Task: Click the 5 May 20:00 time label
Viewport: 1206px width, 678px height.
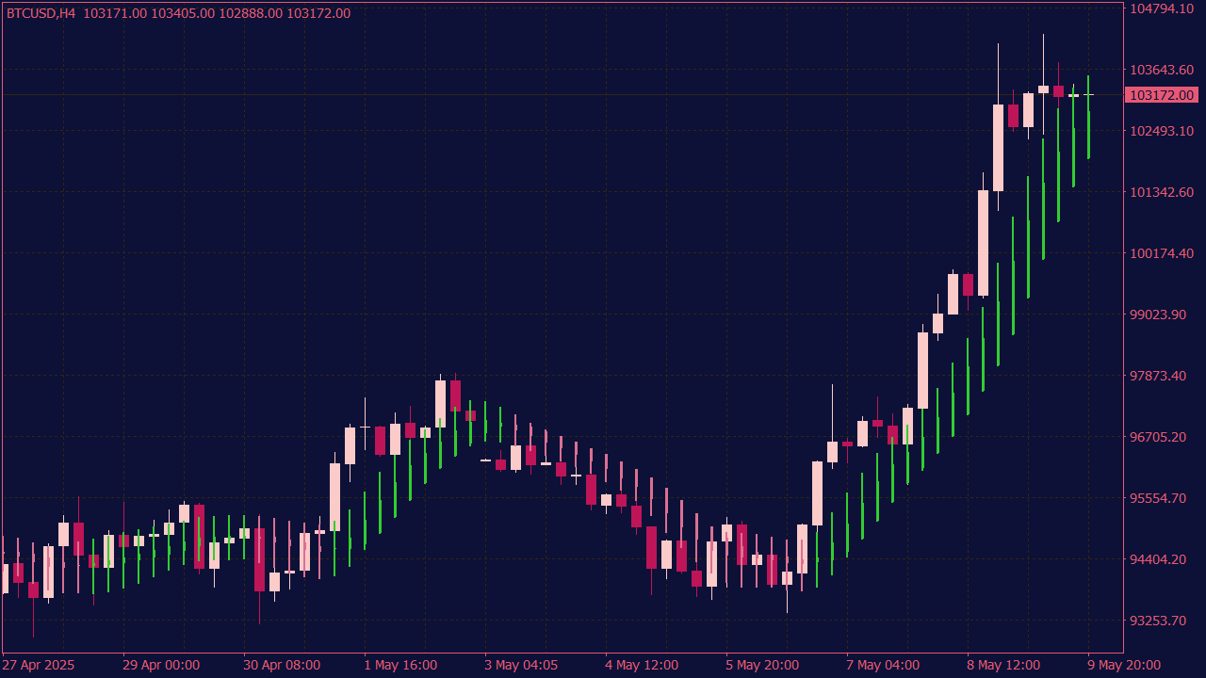Action: pos(762,665)
